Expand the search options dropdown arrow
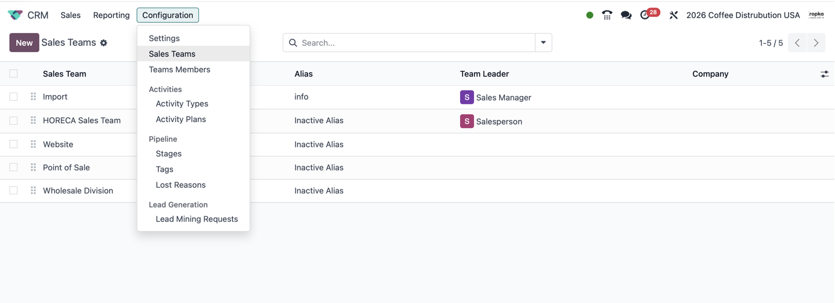Screen dimensions: 835x303 coord(543,43)
